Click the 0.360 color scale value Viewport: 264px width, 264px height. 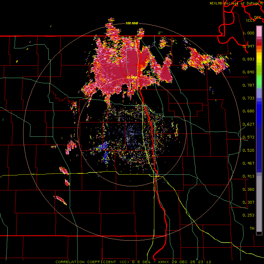[x=248, y=189]
